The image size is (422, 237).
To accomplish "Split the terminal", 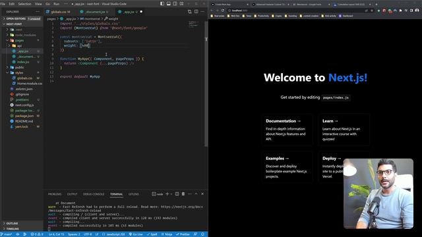I will pyautogui.click(x=177, y=194).
